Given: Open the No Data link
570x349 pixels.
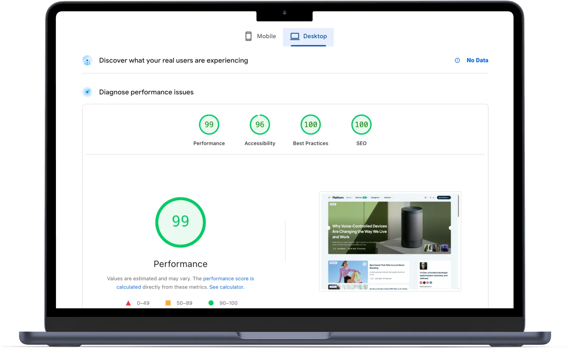Looking at the screenshot, I should [477, 60].
